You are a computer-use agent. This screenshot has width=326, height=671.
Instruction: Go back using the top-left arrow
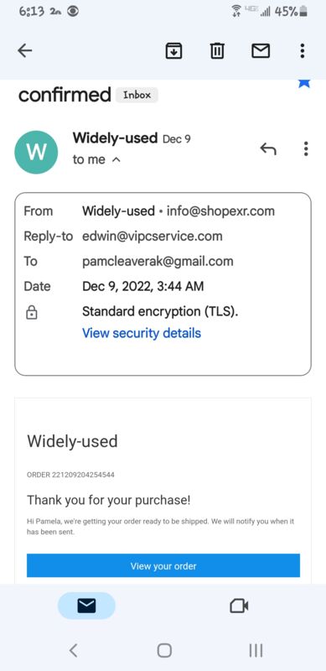tap(25, 51)
